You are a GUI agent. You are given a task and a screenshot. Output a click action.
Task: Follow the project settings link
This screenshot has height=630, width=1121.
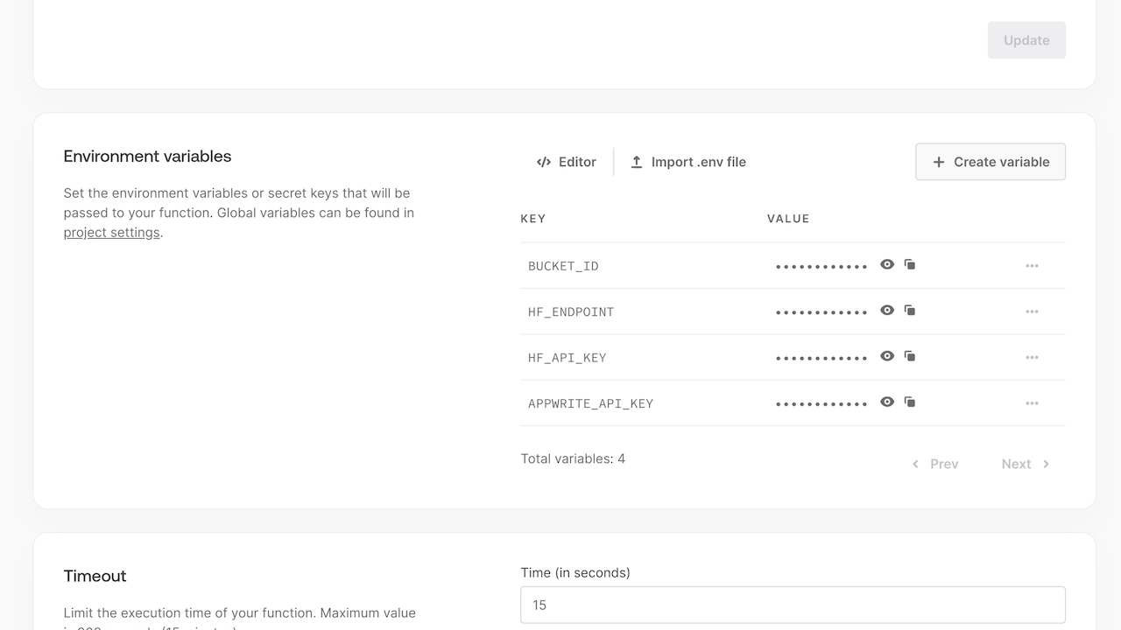[x=111, y=233]
